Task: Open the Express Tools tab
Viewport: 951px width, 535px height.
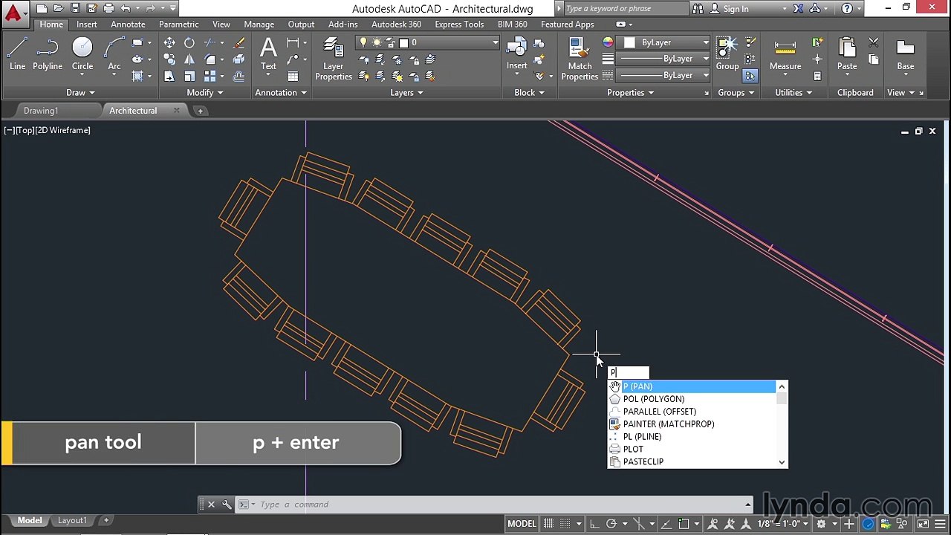Action: 459,25
